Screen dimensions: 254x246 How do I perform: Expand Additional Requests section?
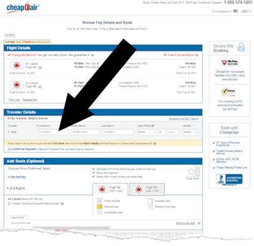pyautogui.click(x=22, y=149)
